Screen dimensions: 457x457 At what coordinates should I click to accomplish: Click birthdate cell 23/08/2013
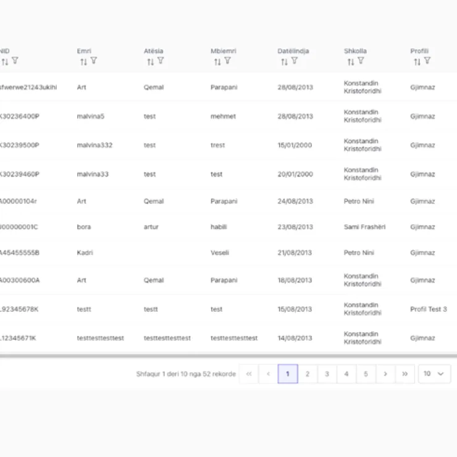(295, 227)
